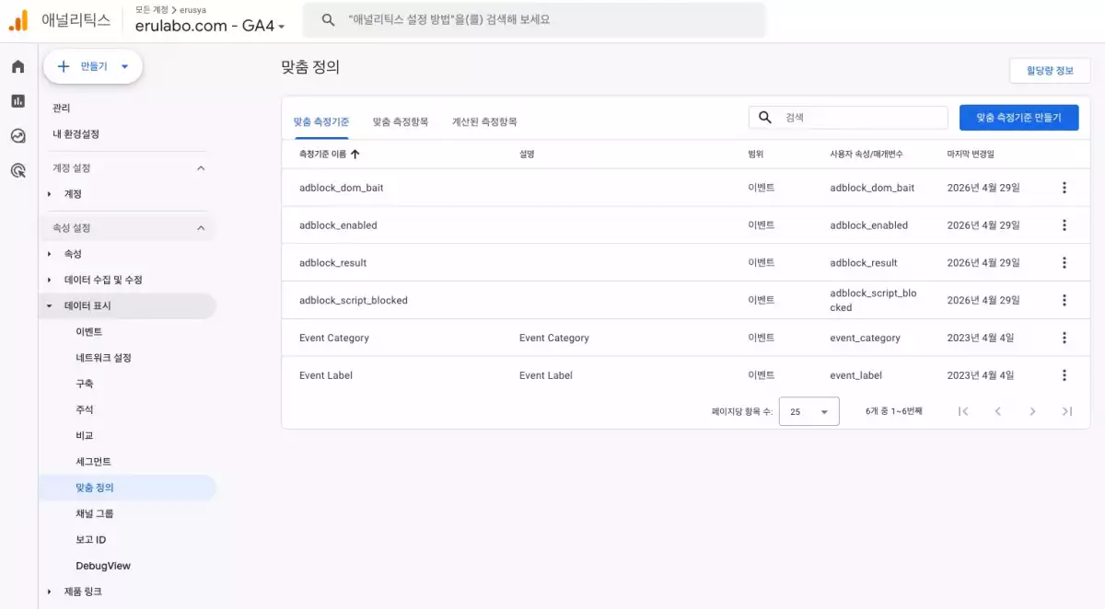This screenshot has height=609, width=1105.
Task: Collapse the 데이터 표시 section
Action: pos(50,306)
